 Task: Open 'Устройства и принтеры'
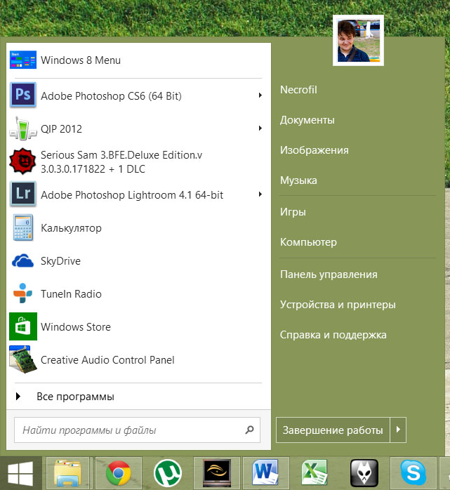click(338, 305)
